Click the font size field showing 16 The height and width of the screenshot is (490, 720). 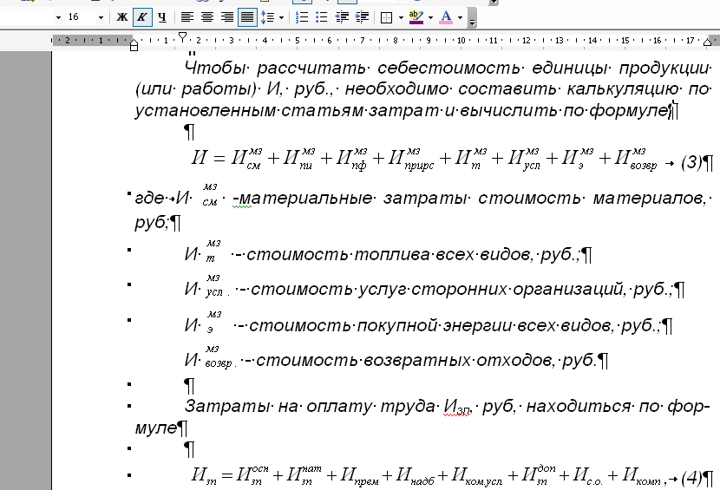80,17
